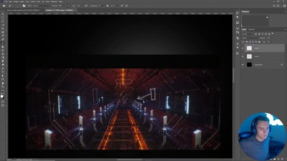Open the Edit menu

(x=10, y=1)
